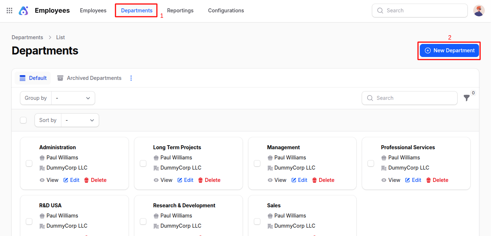Viewport: 491px width, 236px height.
Task: Expand the Sort by dropdown
Action: [80, 120]
